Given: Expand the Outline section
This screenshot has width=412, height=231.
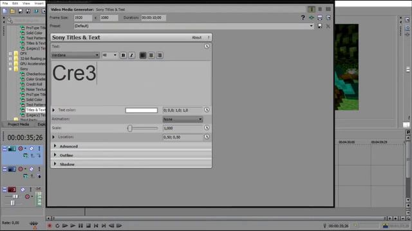Looking at the screenshot, I should click(x=55, y=155).
